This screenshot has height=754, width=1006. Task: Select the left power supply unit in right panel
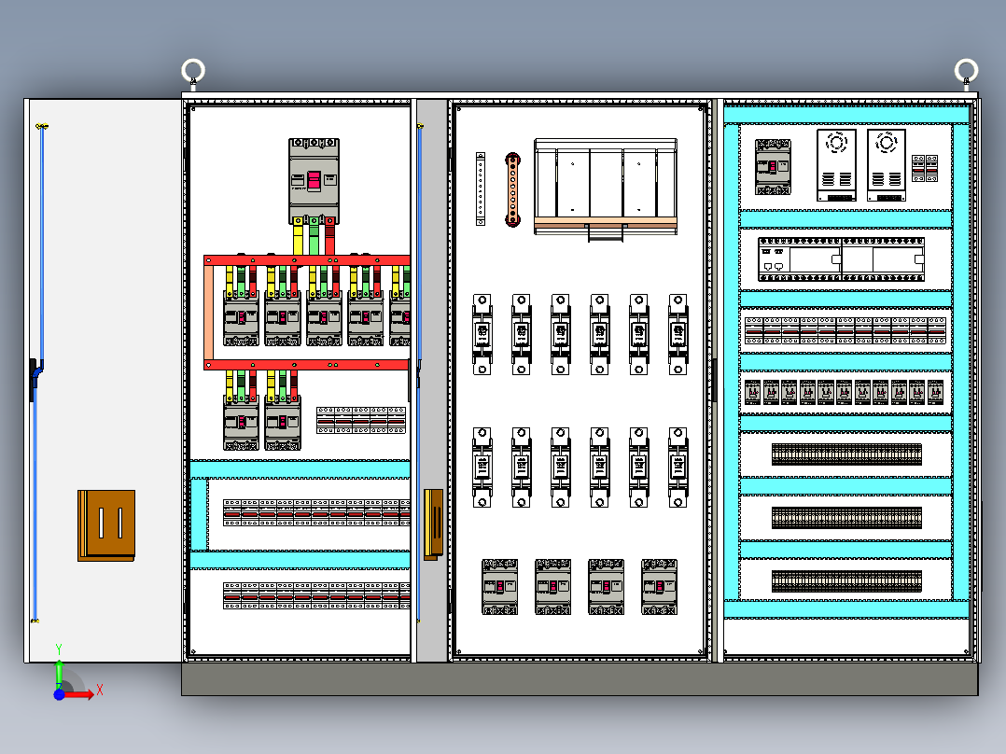point(836,165)
